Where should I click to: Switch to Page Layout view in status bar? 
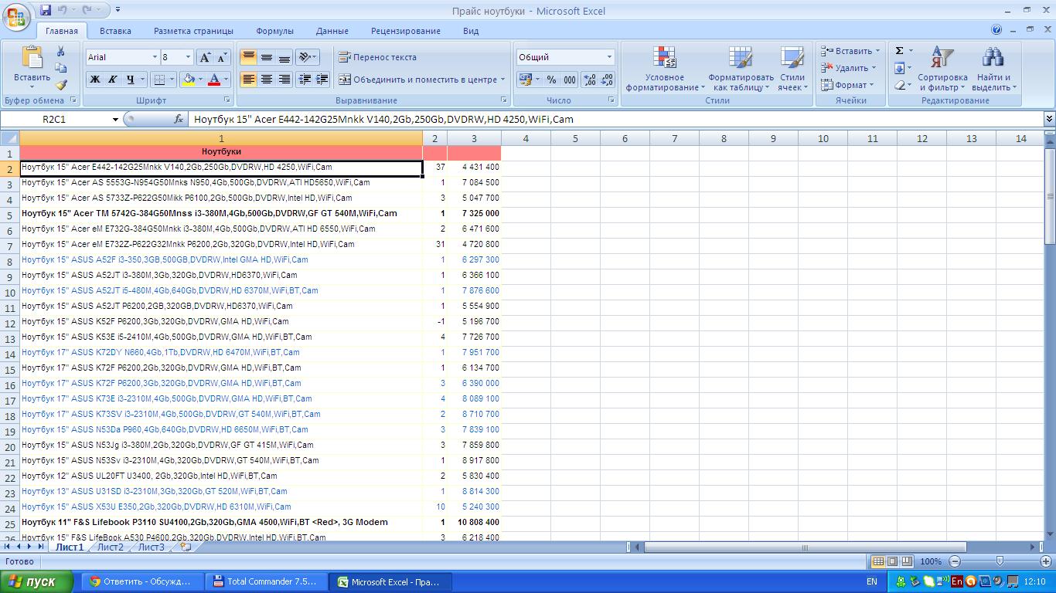(893, 561)
